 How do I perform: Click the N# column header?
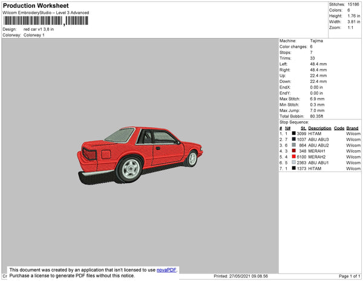(288, 128)
